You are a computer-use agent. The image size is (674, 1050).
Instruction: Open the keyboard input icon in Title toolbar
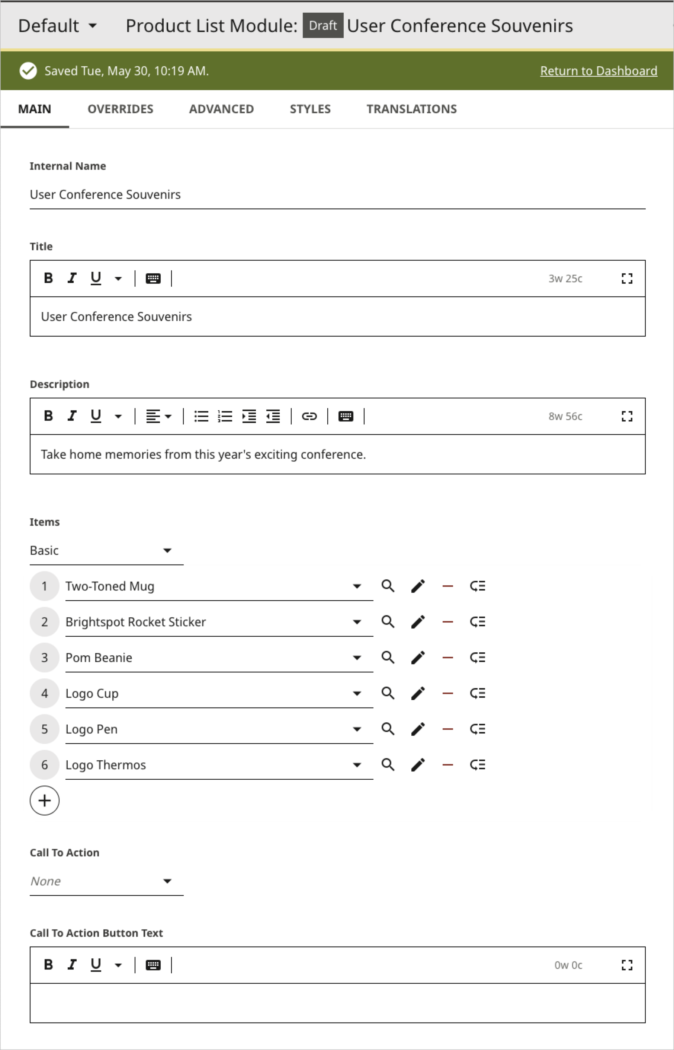point(153,278)
